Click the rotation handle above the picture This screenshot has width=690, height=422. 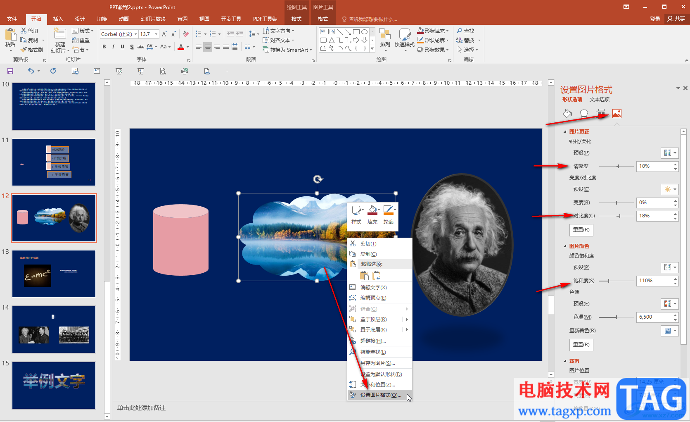click(x=318, y=179)
